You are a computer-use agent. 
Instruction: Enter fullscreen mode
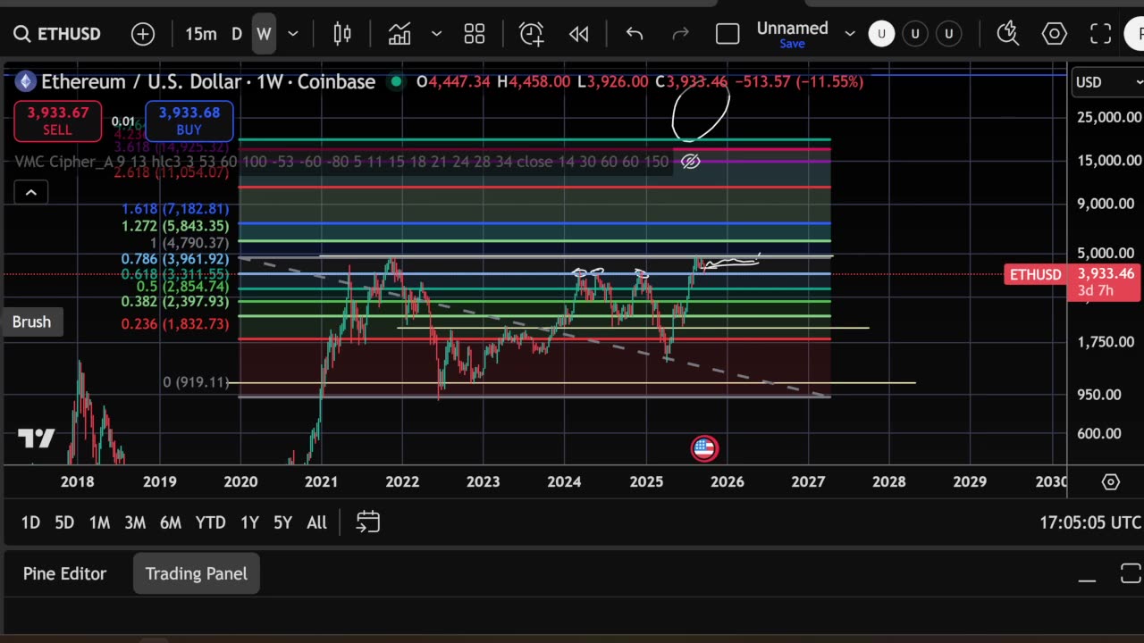1100,34
